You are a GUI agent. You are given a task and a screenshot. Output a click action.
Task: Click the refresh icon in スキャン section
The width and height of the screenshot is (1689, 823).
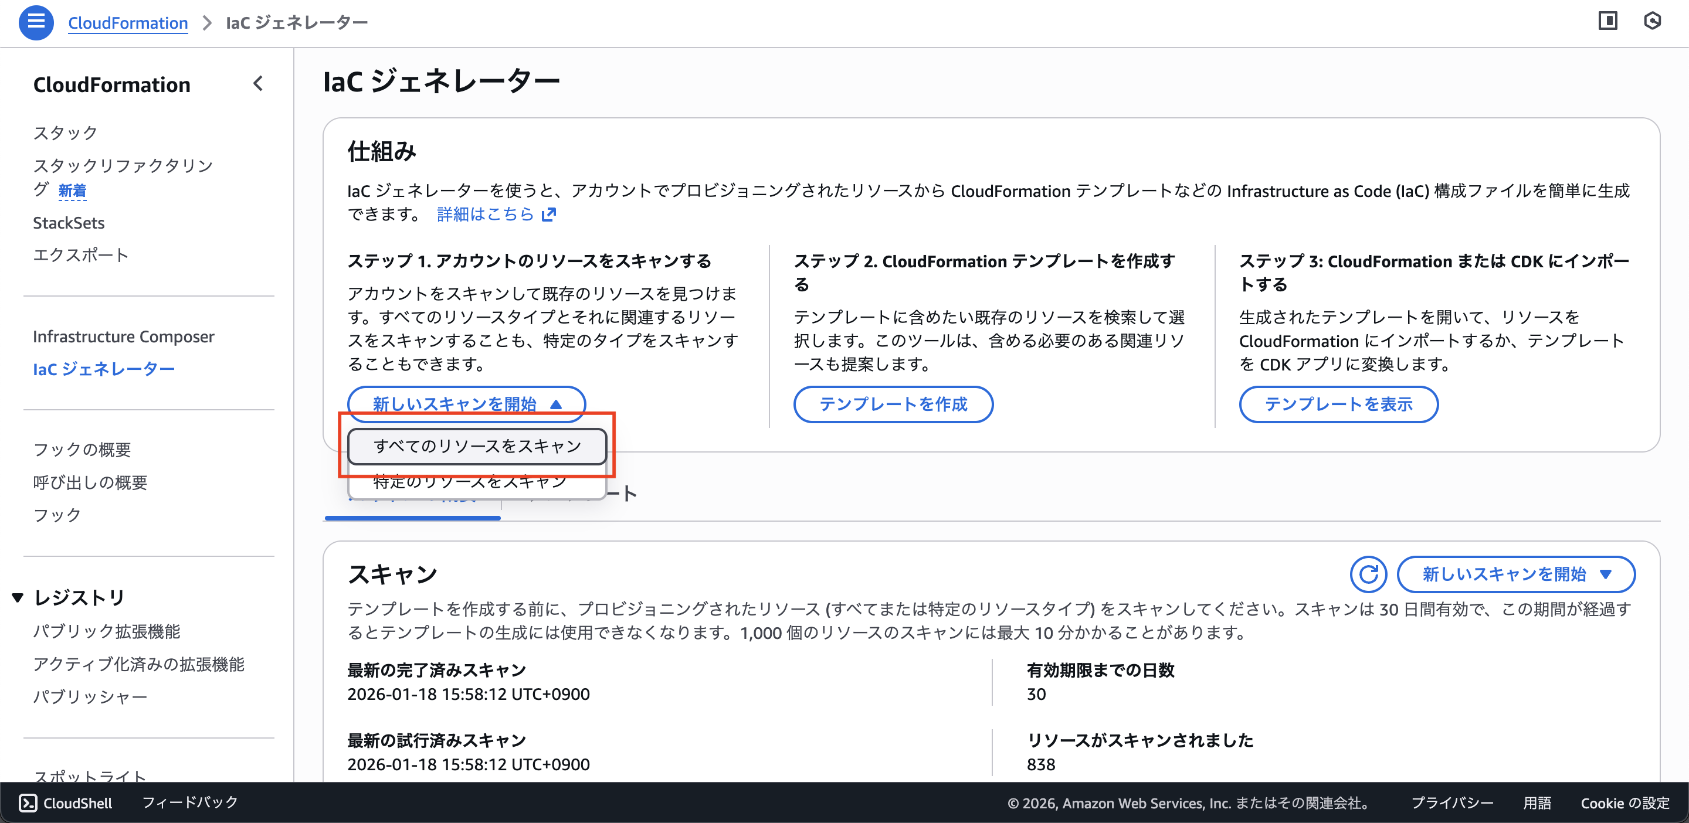click(1368, 574)
